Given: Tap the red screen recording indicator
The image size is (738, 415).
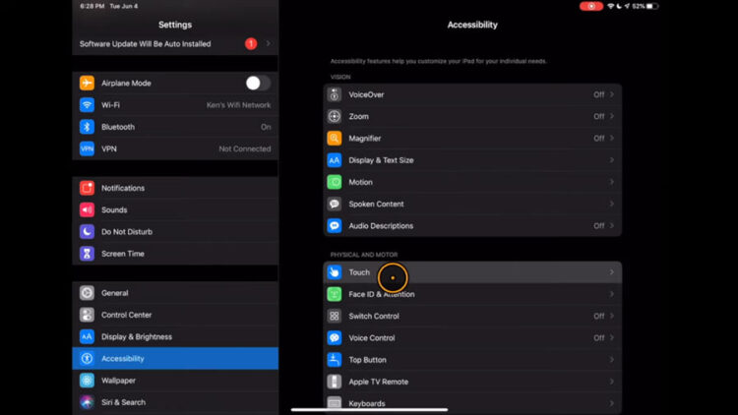Looking at the screenshot, I should click(x=590, y=6).
